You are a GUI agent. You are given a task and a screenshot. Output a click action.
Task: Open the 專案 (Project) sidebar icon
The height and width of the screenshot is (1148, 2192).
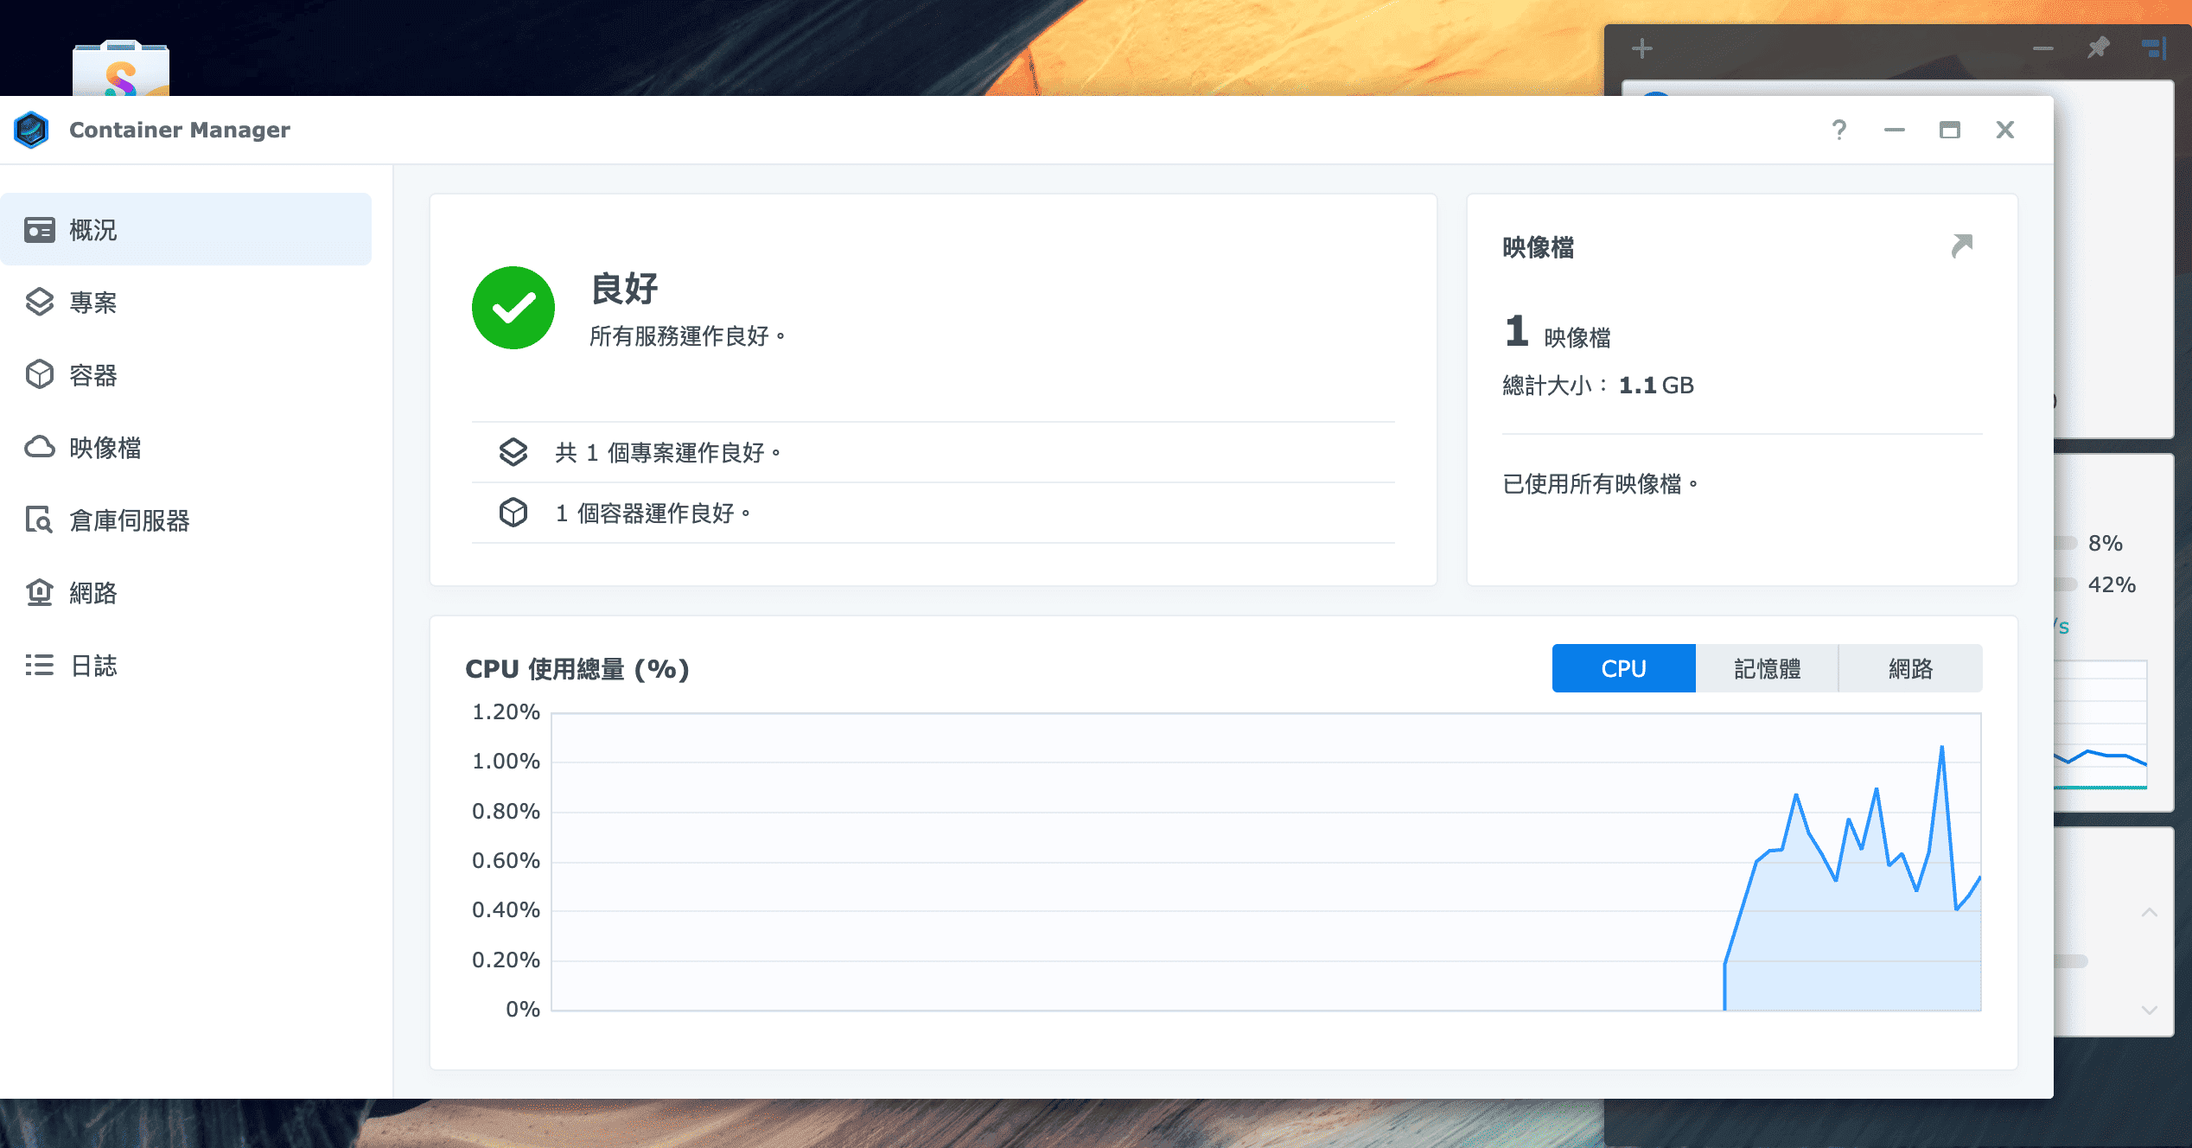click(40, 302)
